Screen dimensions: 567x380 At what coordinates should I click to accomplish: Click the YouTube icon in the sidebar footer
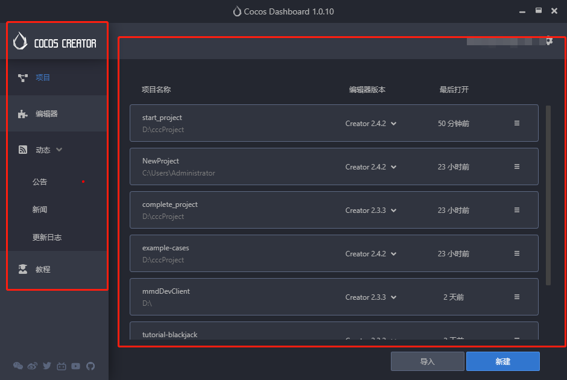75,366
